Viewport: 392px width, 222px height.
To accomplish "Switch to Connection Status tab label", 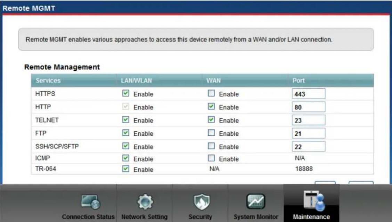I will click(88, 217).
